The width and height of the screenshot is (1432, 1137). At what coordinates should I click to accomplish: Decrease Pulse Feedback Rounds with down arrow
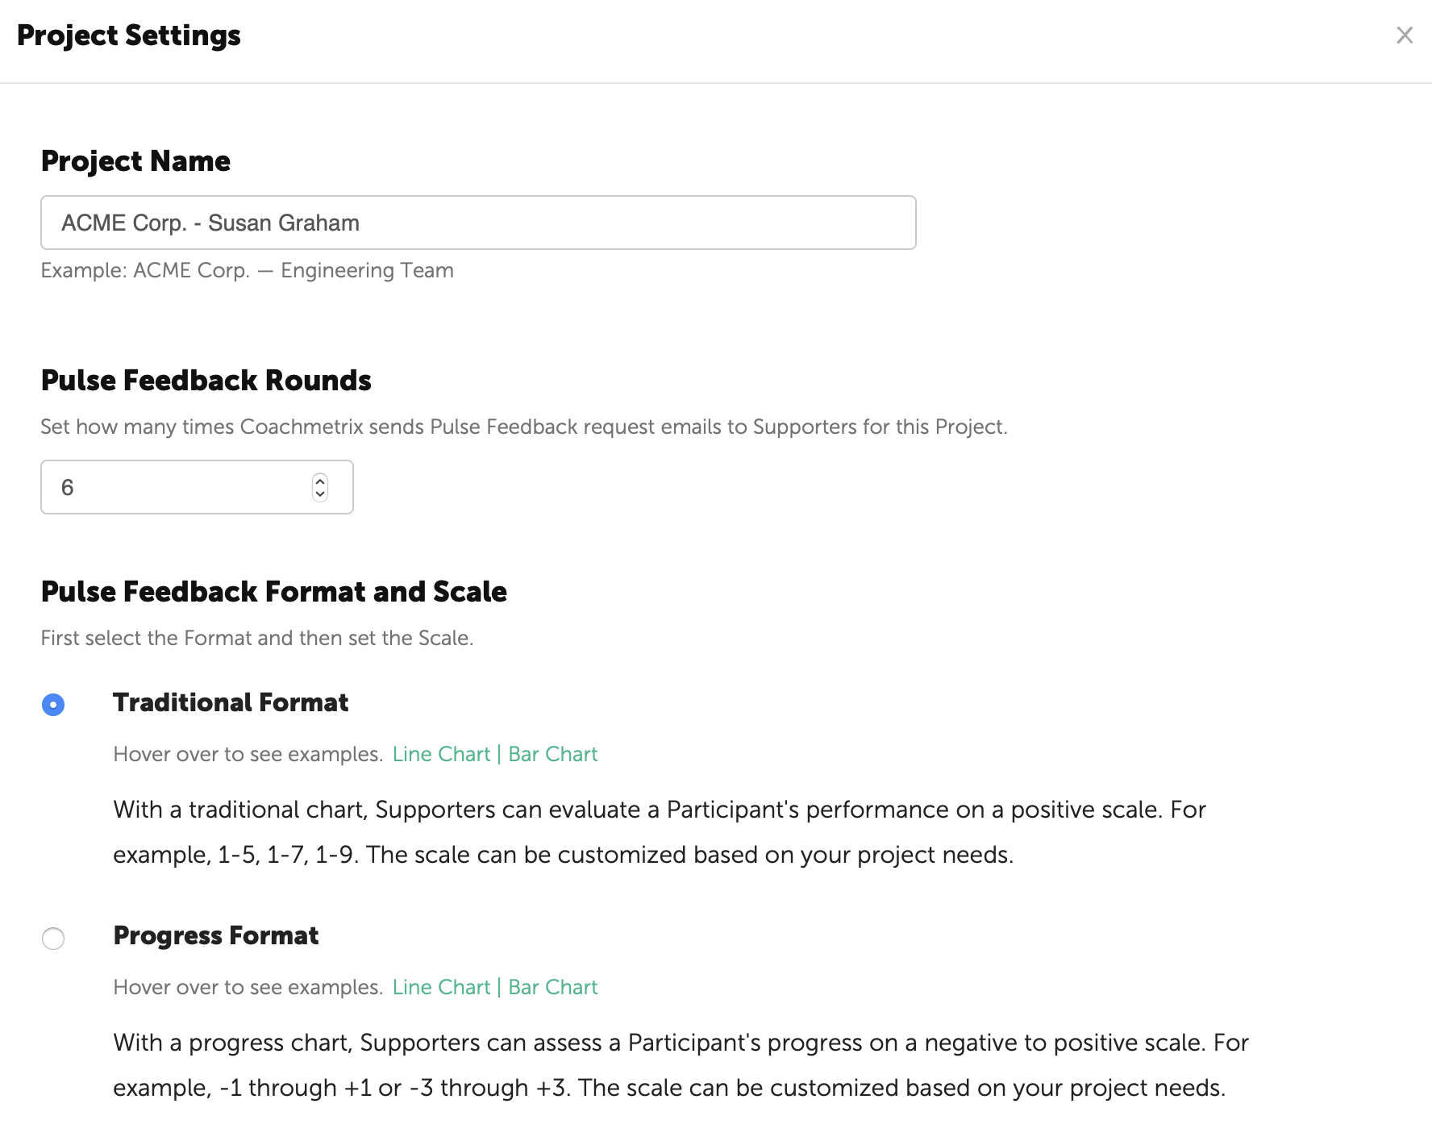click(320, 494)
